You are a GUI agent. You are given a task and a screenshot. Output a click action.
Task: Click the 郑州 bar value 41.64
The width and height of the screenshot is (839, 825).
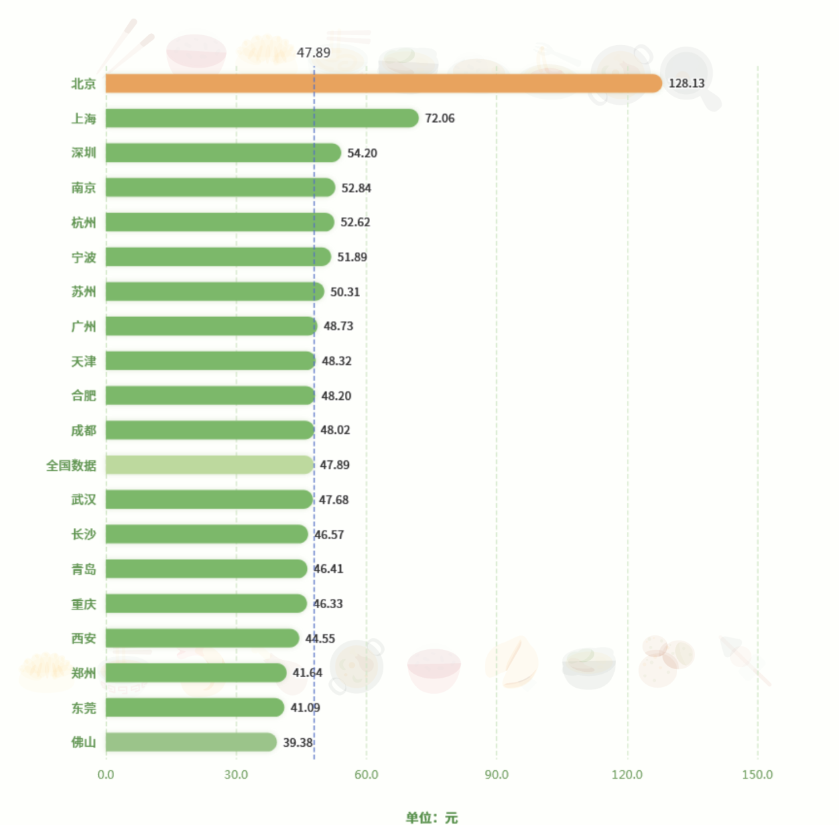pyautogui.click(x=308, y=672)
